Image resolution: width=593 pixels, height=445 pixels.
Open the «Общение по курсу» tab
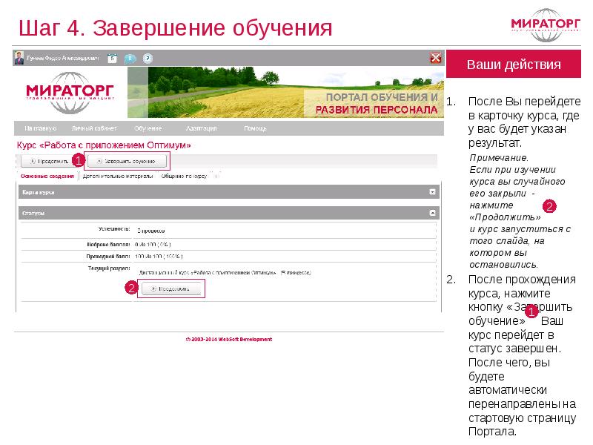pos(185,177)
